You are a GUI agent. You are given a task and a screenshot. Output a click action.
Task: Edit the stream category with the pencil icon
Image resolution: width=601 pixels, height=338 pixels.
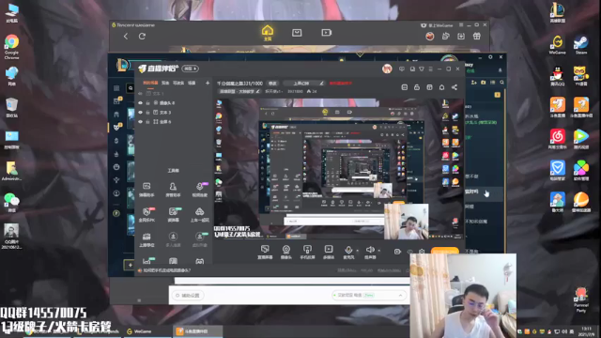pyautogui.click(x=257, y=92)
